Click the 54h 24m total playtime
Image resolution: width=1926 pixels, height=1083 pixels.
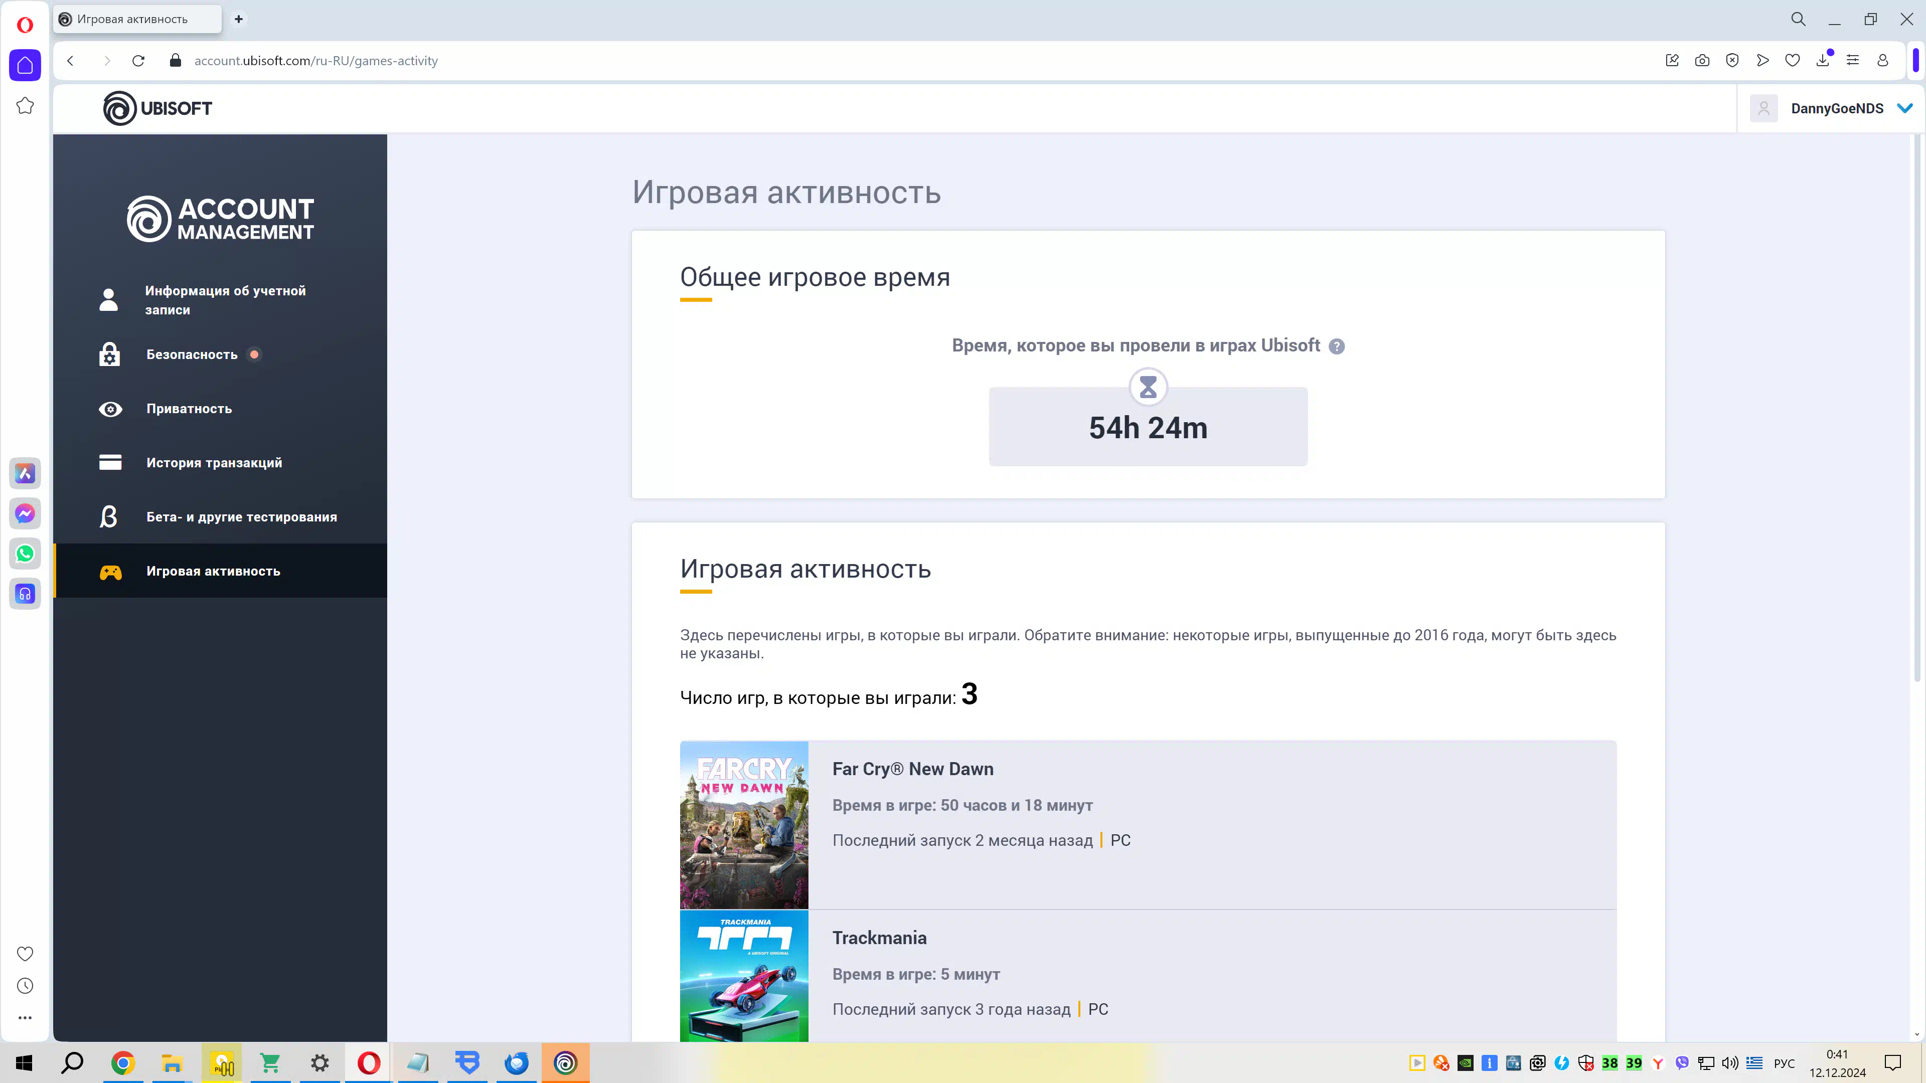1148,428
